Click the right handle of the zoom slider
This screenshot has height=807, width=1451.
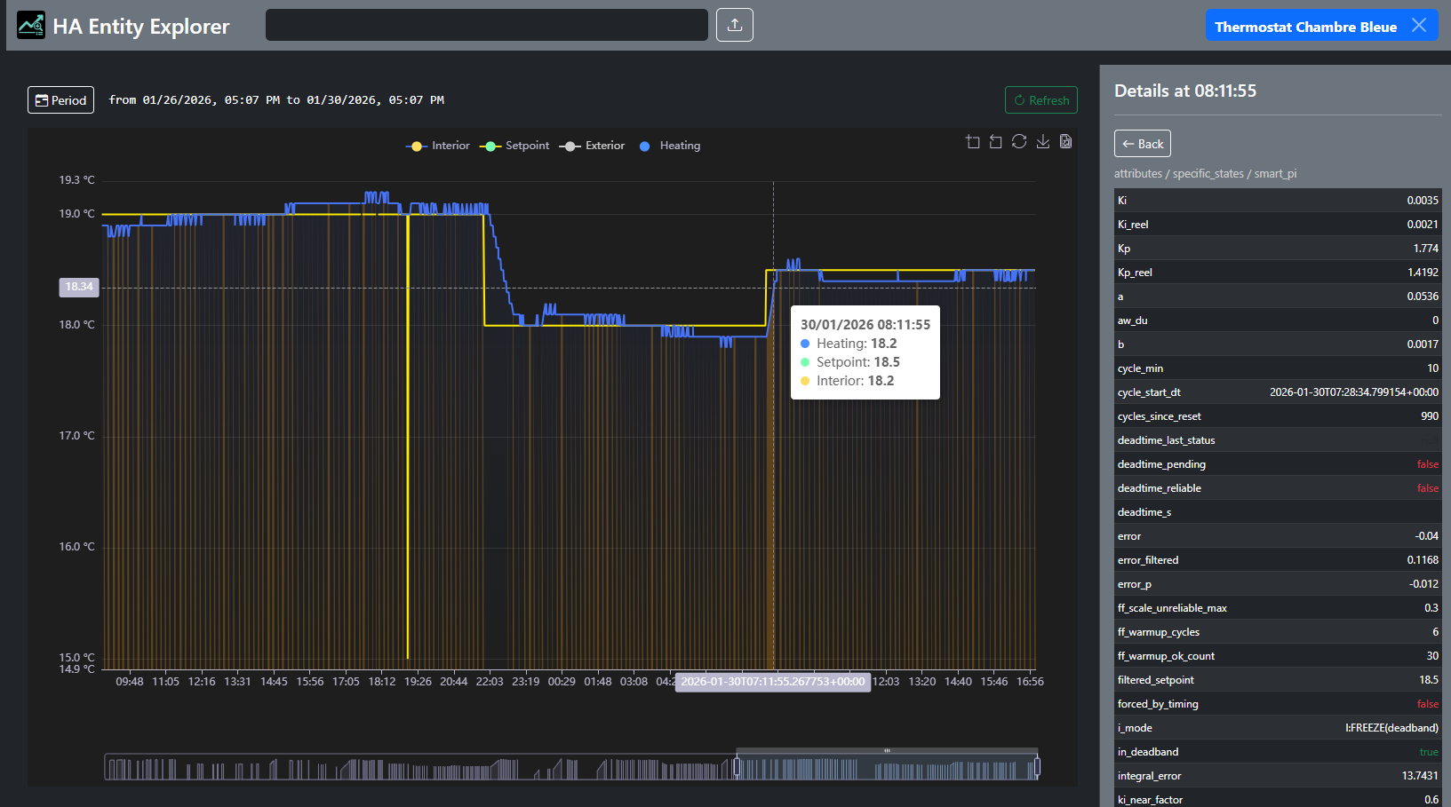point(1036,767)
